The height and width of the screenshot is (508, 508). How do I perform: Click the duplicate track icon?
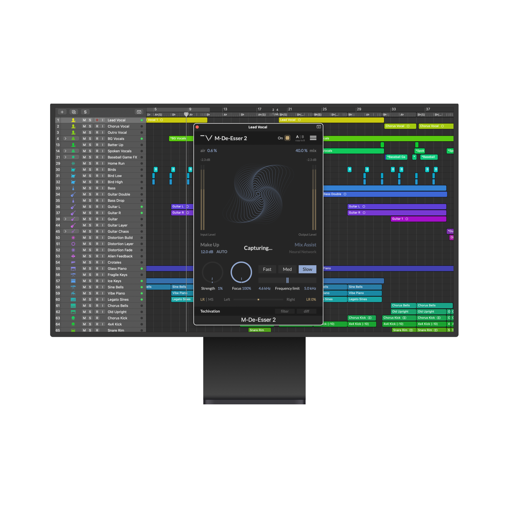pyautogui.click(x=74, y=112)
